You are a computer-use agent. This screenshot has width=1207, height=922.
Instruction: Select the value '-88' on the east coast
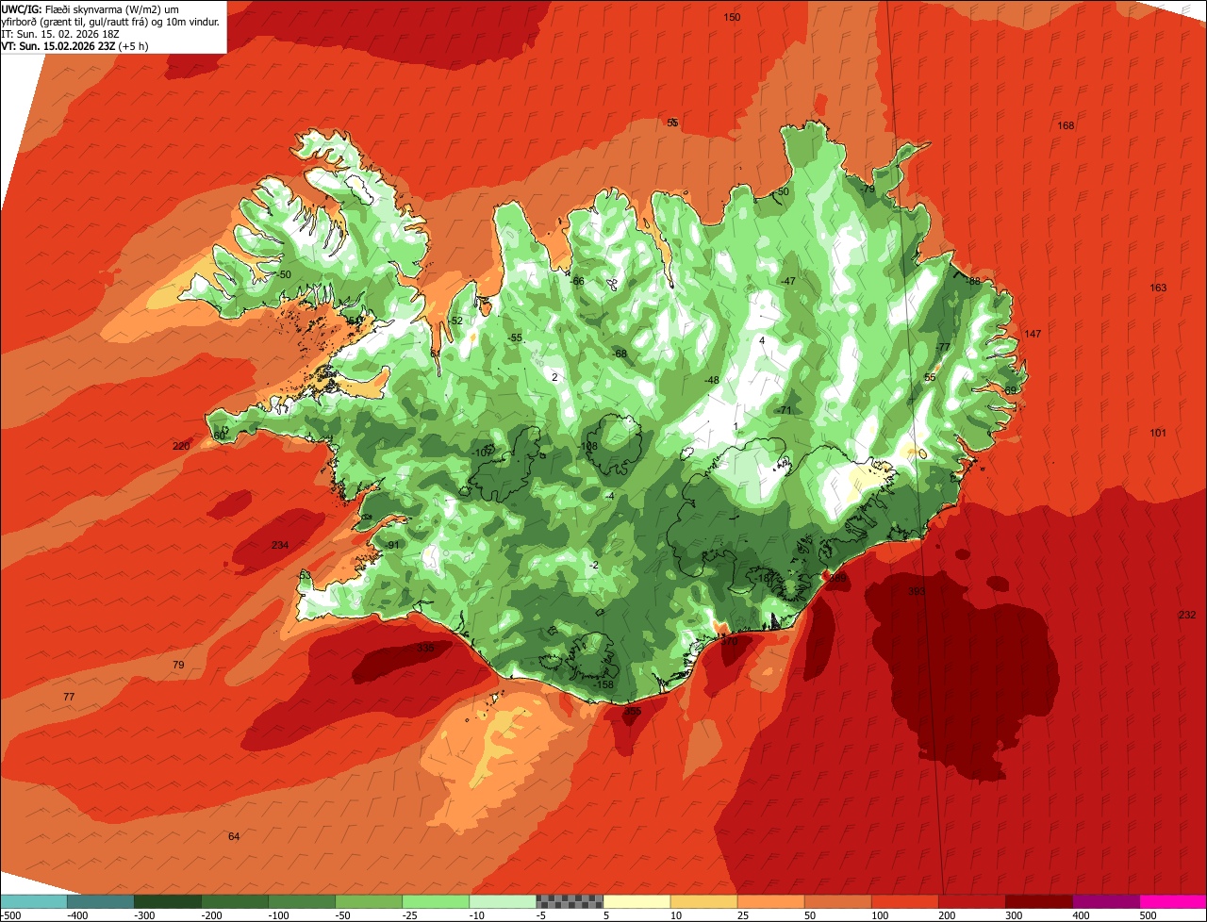point(973,281)
